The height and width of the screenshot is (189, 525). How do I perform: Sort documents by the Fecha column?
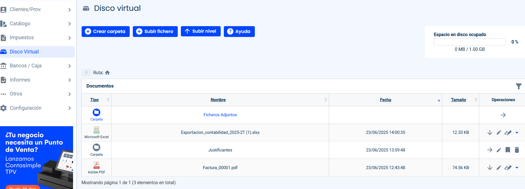(x=385, y=100)
